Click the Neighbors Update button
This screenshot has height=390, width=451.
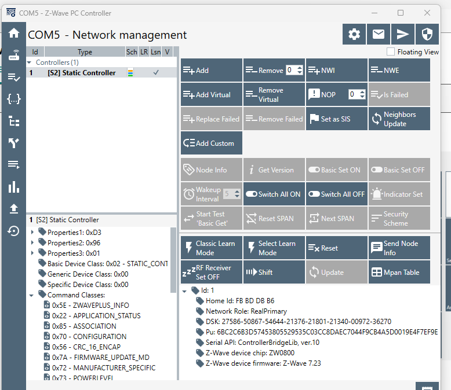(399, 119)
